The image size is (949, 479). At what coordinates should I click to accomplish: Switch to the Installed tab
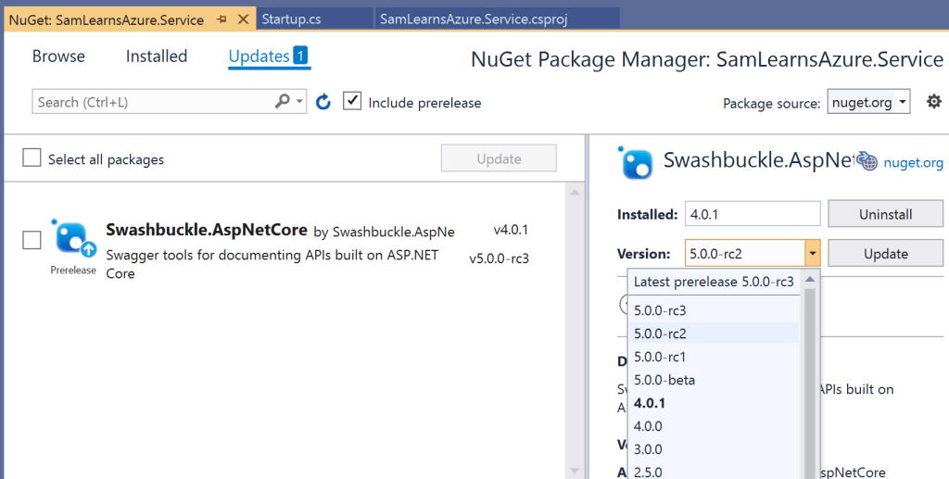click(x=156, y=57)
